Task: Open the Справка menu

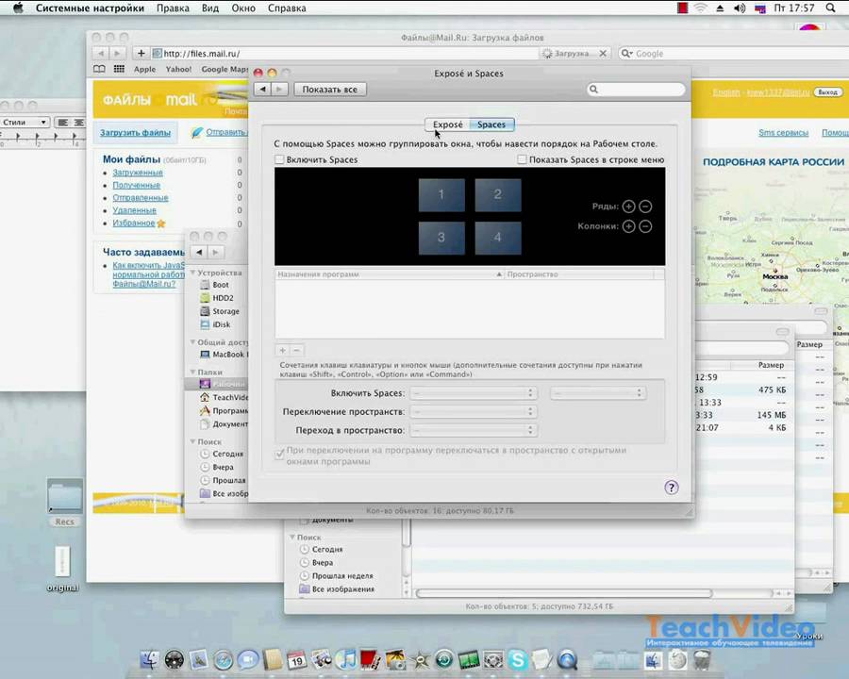Action: (x=287, y=8)
